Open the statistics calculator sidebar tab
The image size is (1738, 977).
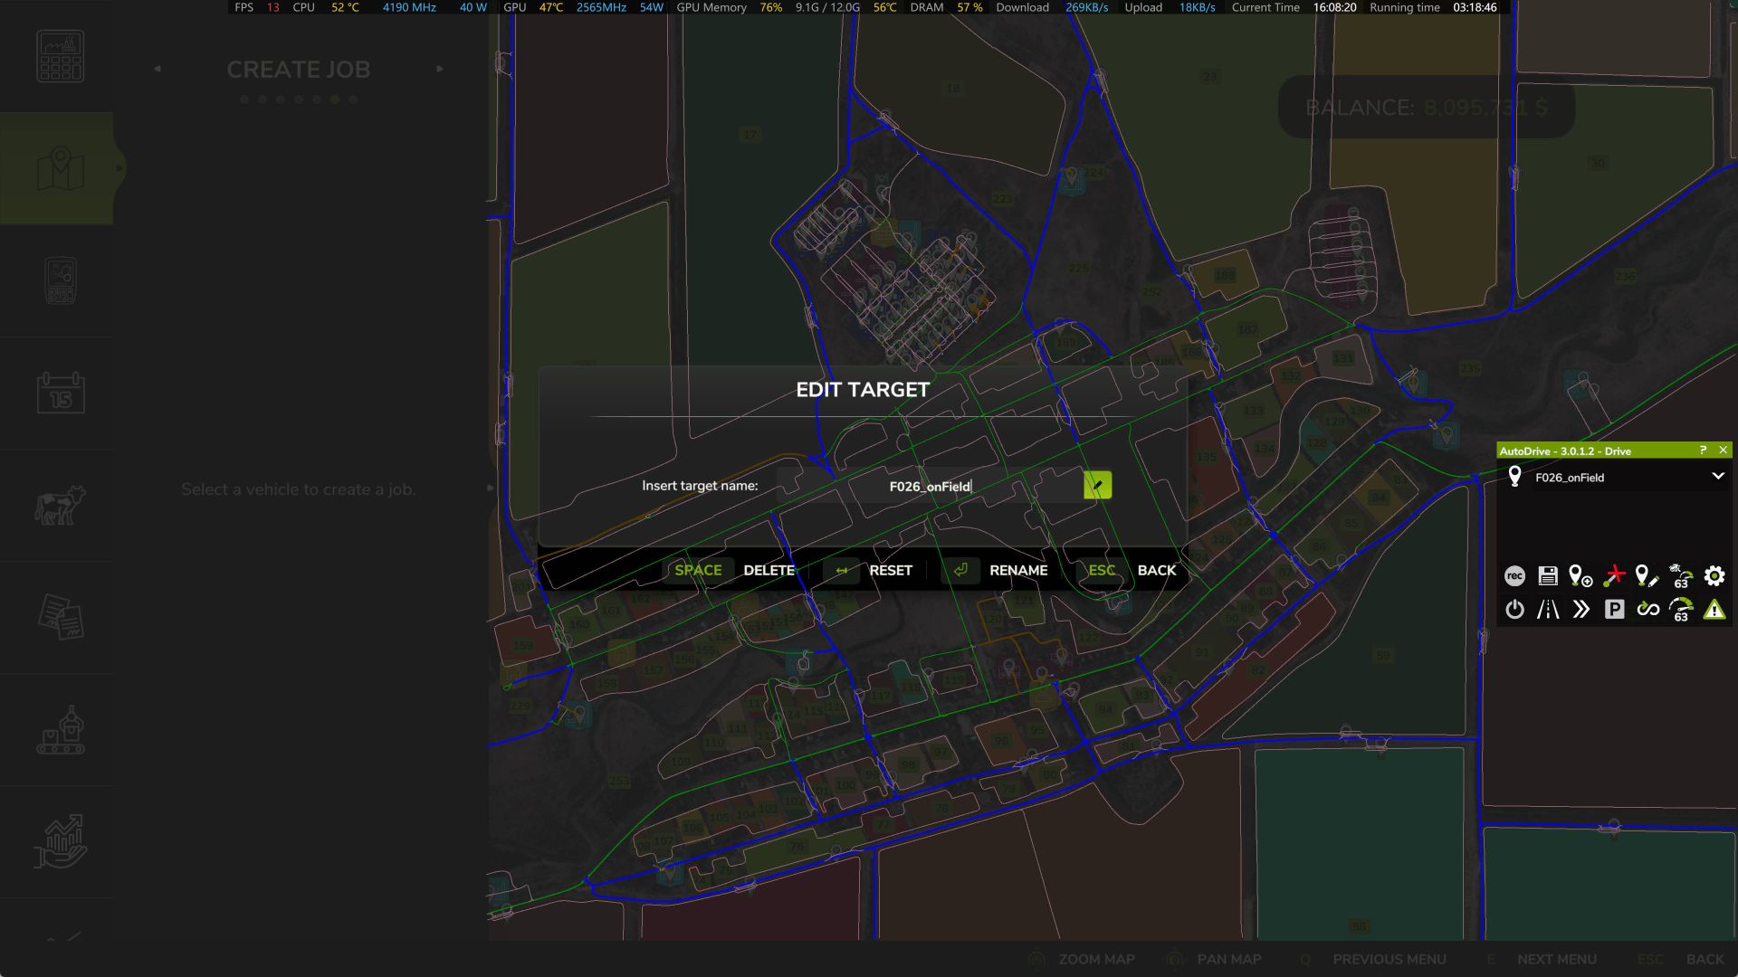[x=60, y=56]
